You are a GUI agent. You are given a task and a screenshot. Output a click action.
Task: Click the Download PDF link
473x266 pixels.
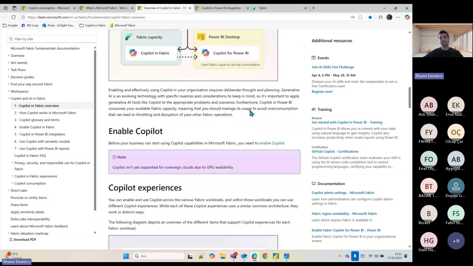[24, 239]
